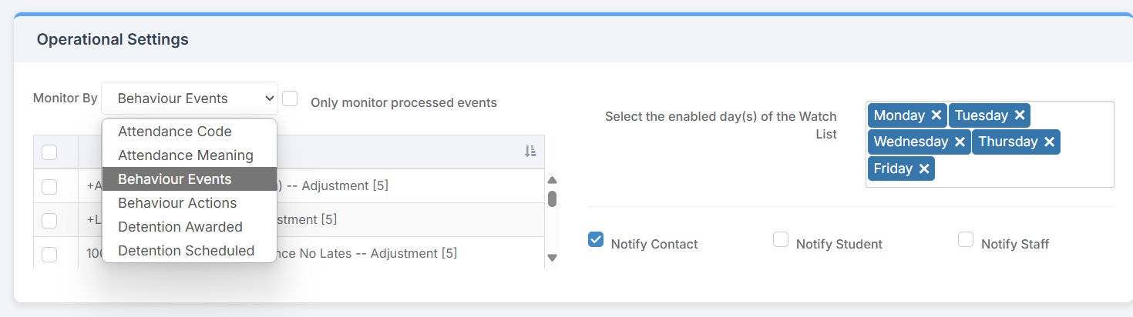
Task: Uncheck the Notify Contact checkbox
Action: click(x=596, y=239)
